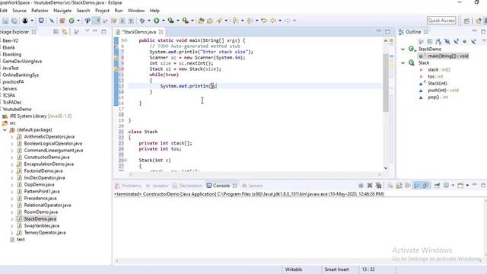
Task: Click the Terminate console button
Action: [361, 186]
